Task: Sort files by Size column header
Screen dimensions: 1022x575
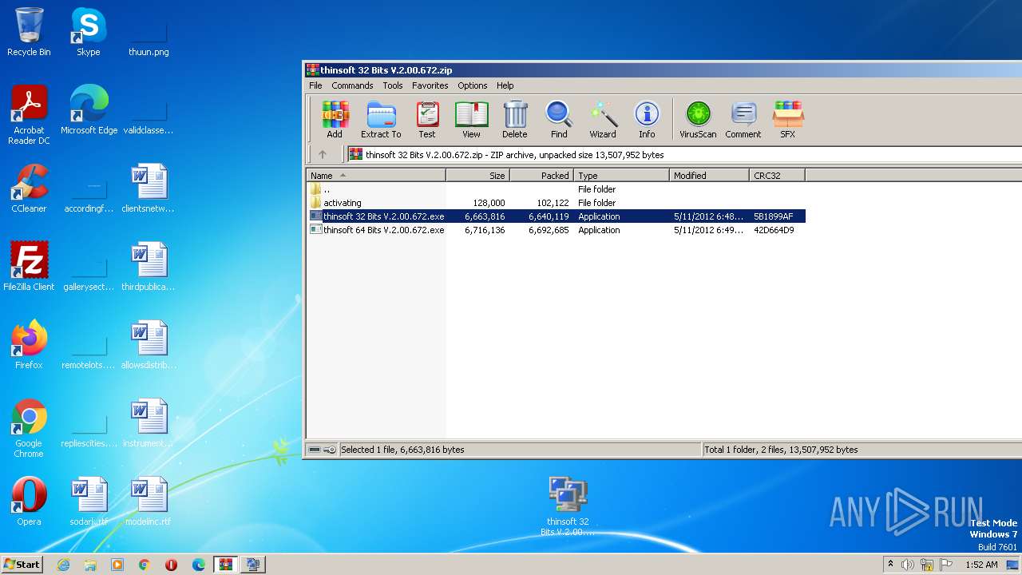Action: coord(477,176)
